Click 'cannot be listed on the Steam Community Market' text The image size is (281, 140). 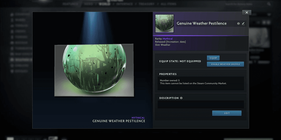(193, 83)
